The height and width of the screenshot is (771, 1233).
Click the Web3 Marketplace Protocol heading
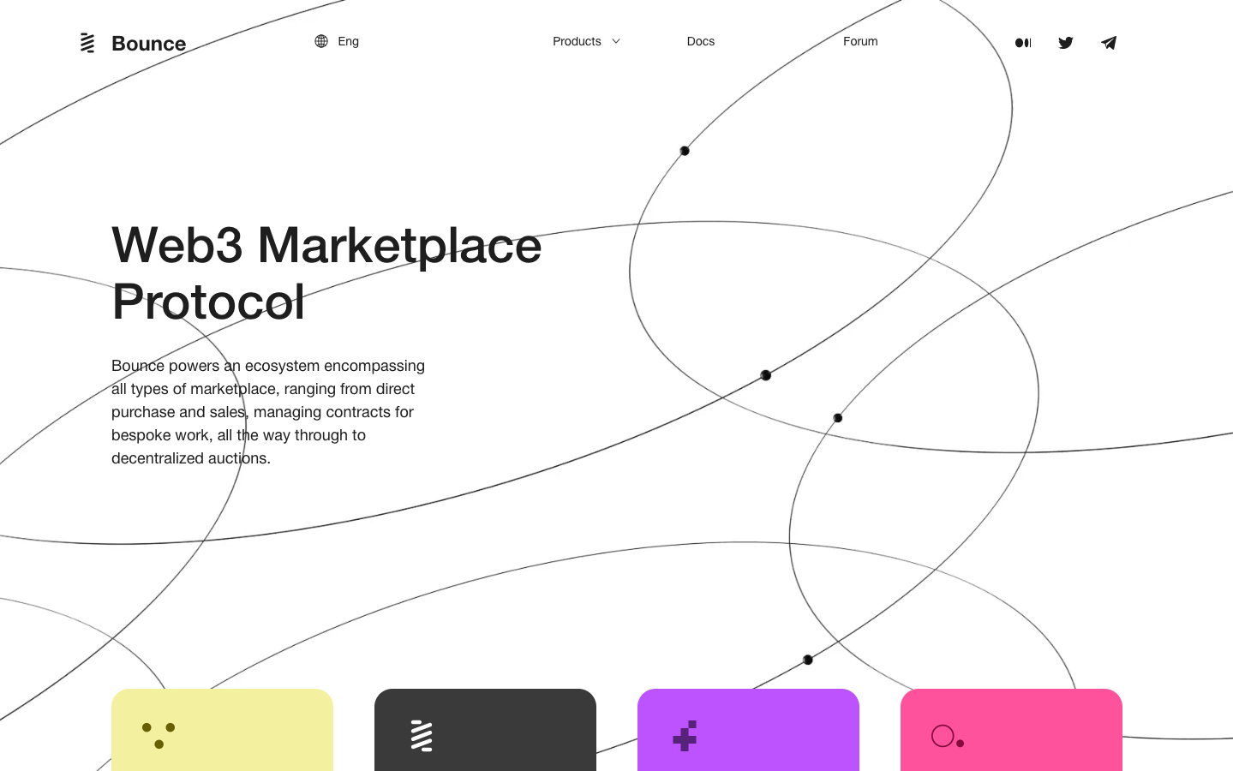click(326, 273)
